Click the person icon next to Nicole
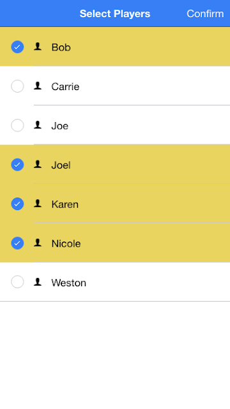 click(38, 243)
